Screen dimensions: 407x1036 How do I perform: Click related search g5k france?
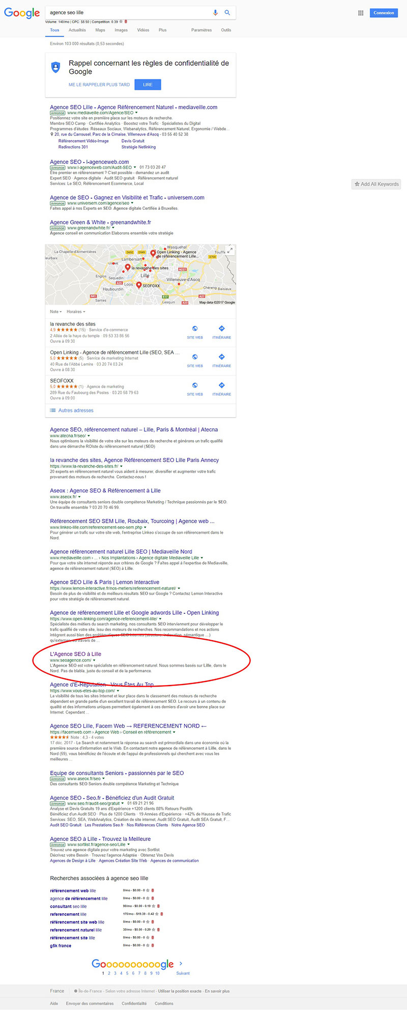[x=61, y=946]
